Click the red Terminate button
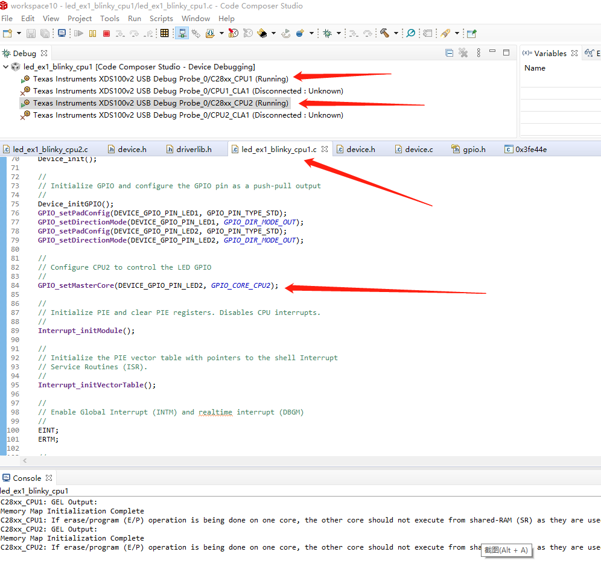The width and height of the screenshot is (601, 578). [107, 33]
